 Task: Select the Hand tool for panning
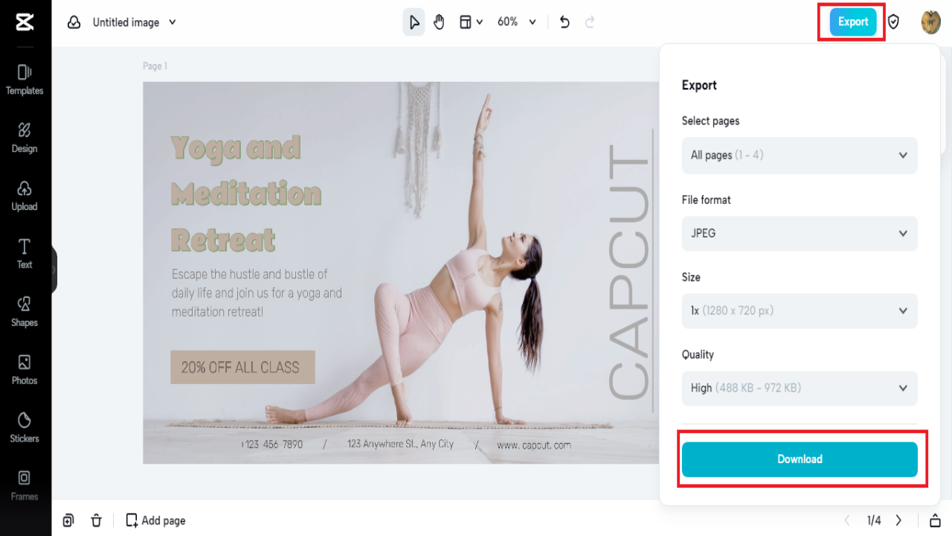[x=439, y=22]
